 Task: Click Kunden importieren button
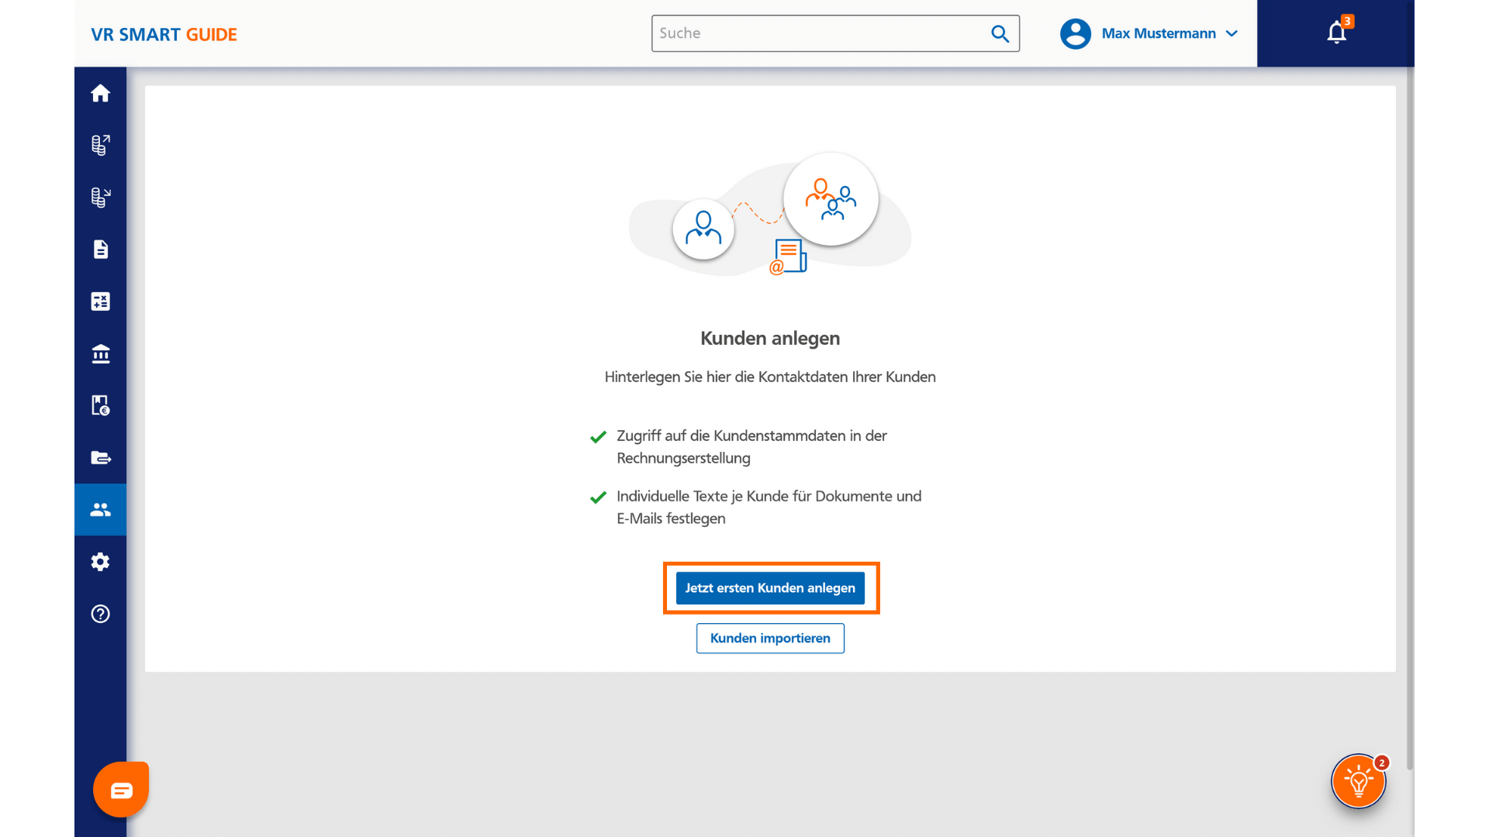pyautogui.click(x=770, y=638)
